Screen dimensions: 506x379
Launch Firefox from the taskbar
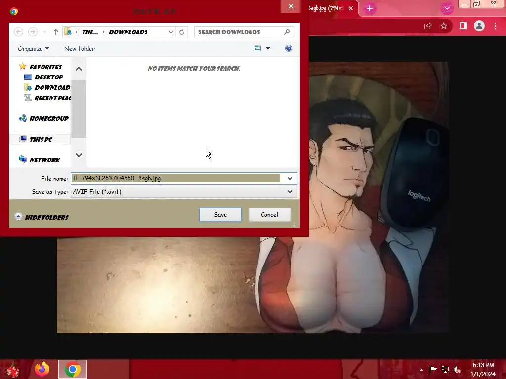coord(42,369)
